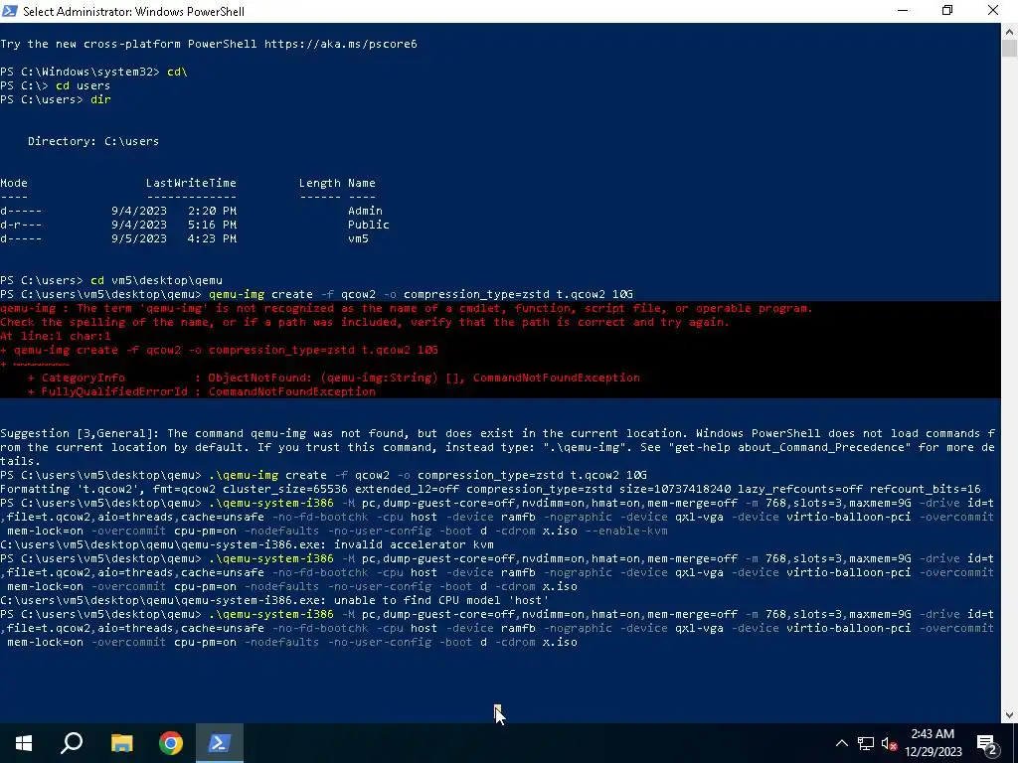Image resolution: width=1018 pixels, height=763 pixels.
Task: Click the '--enable-kvm' argument text
Action: pyautogui.click(x=626, y=531)
